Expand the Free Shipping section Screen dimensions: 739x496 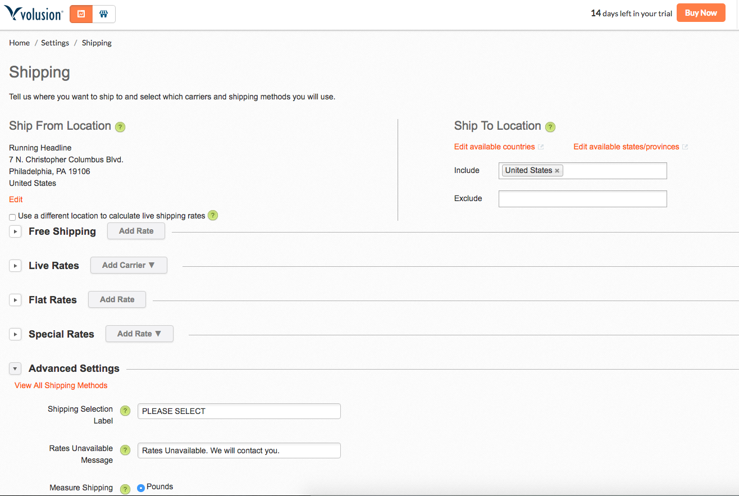(16, 231)
